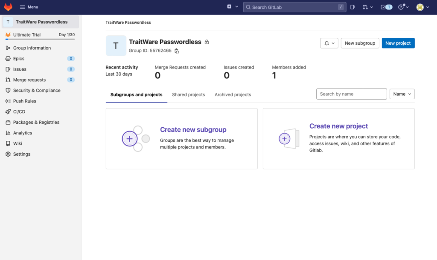The image size is (437, 260).
Task: Click the Security & Compliance shield icon
Action: click(x=8, y=90)
